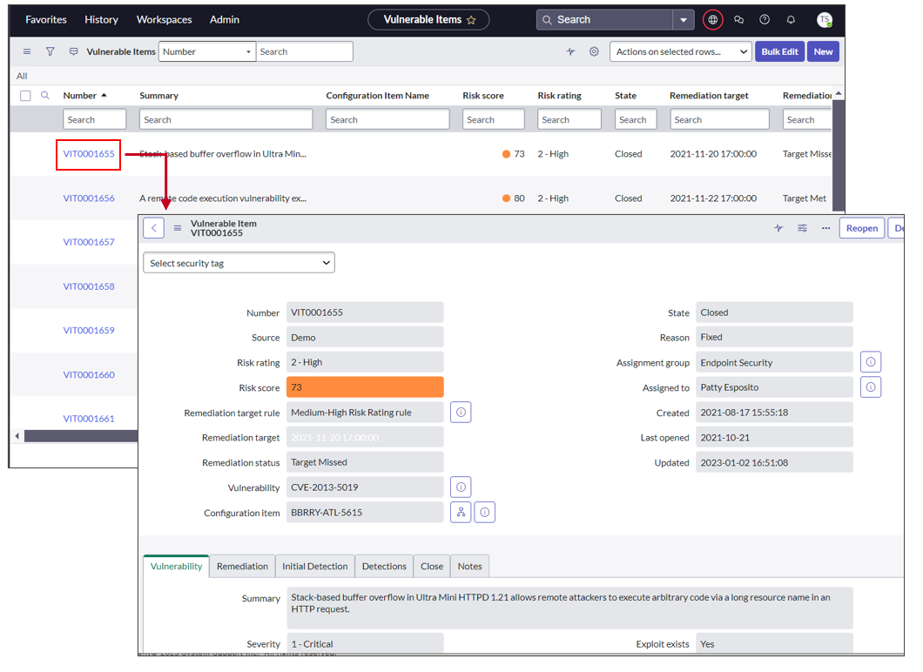Check the select-all checkbox in the list header
Image resolution: width=923 pixels, height=672 pixels.
click(24, 95)
